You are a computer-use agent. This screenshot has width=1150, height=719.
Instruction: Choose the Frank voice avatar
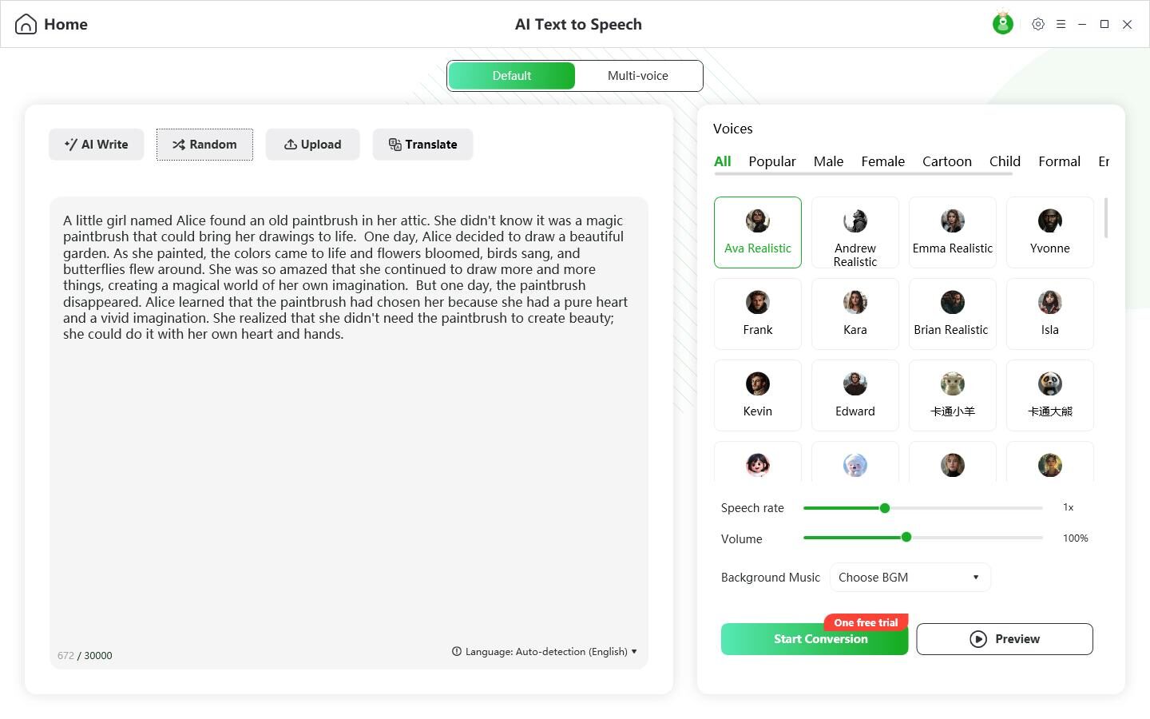pos(758,303)
